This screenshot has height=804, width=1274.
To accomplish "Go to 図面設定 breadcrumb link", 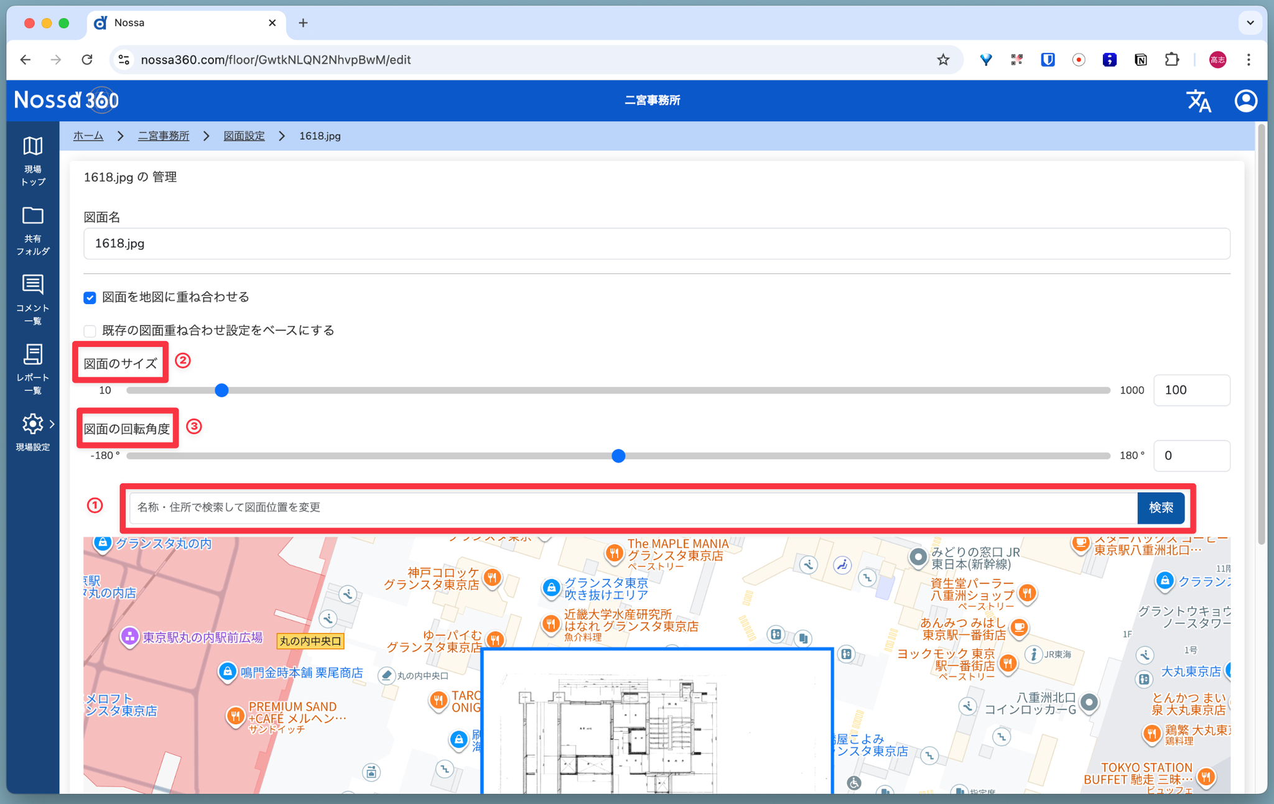I will pos(244,136).
